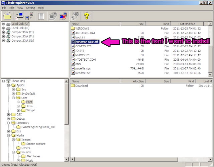Click the Compact Disk (E:) drive icon

click(x=8, y=32)
